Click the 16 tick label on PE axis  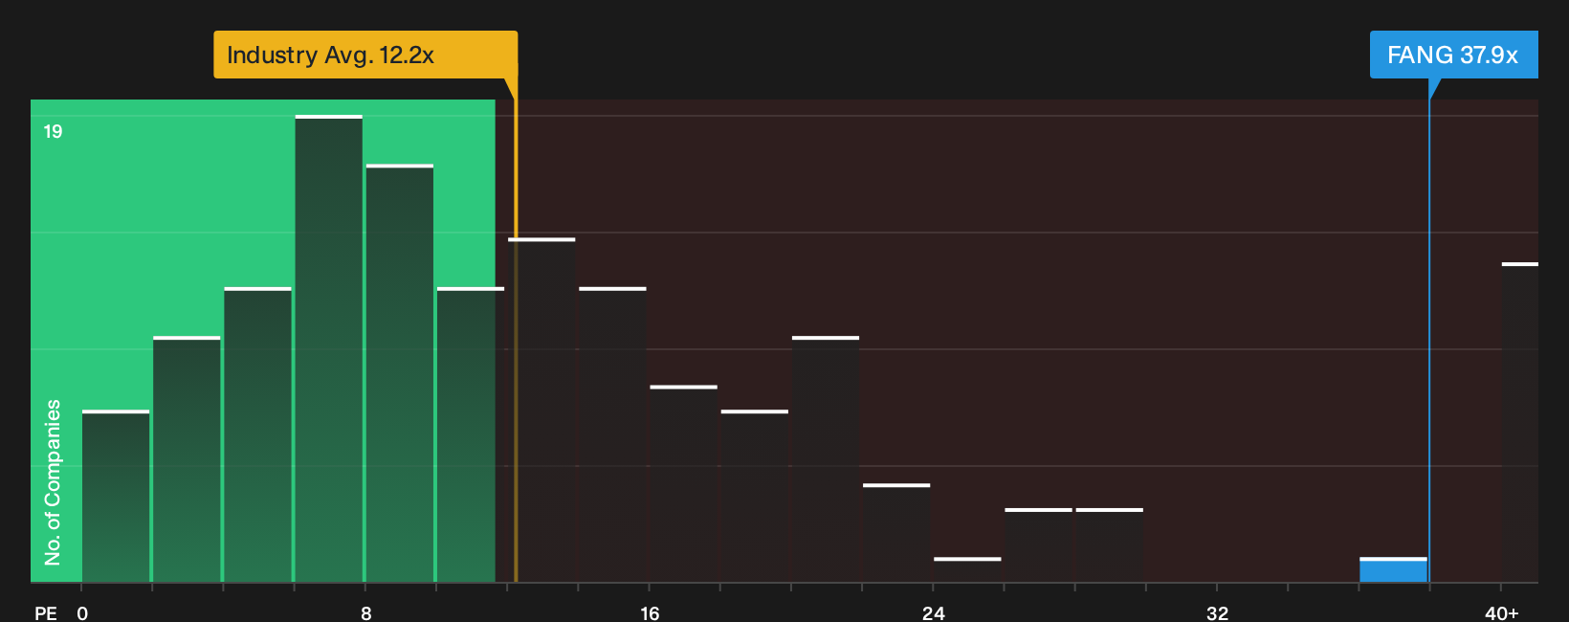(x=650, y=612)
